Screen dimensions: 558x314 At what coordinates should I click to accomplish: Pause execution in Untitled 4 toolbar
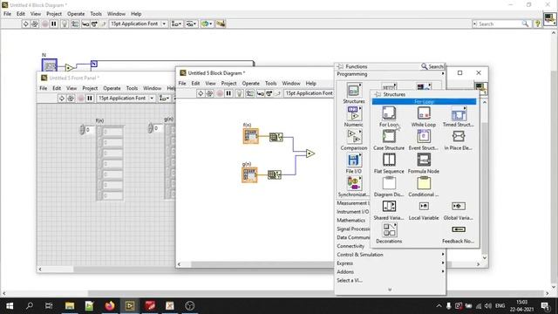(x=54, y=24)
